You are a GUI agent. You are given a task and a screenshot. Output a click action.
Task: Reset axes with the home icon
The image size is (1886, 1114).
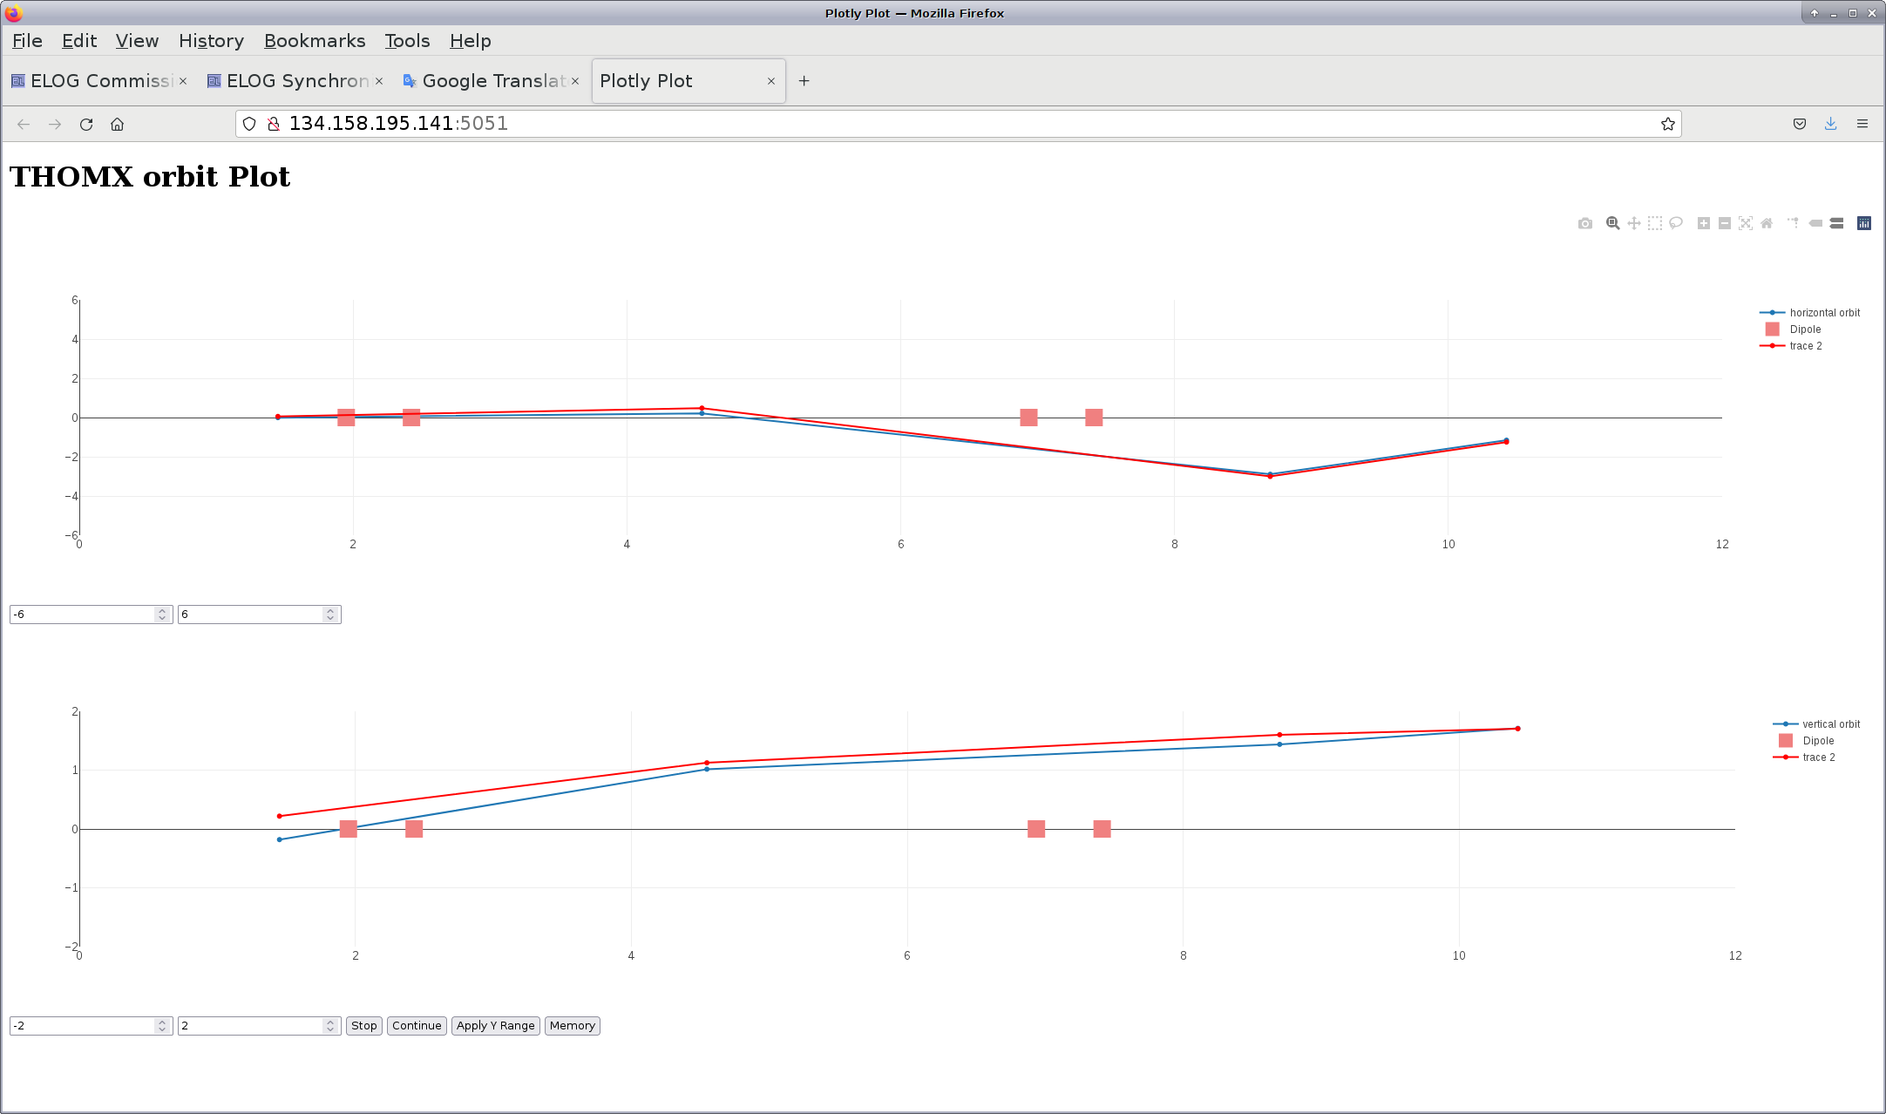[1766, 224]
